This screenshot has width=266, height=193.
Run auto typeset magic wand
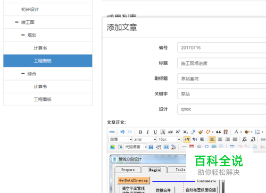coord(208,132)
